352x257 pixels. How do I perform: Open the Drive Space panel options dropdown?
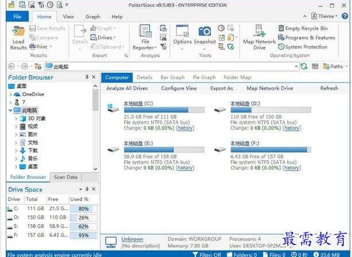click(80, 189)
